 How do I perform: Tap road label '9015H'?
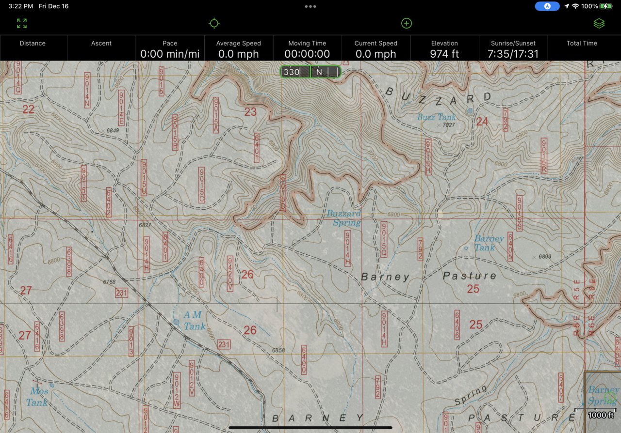428,156
